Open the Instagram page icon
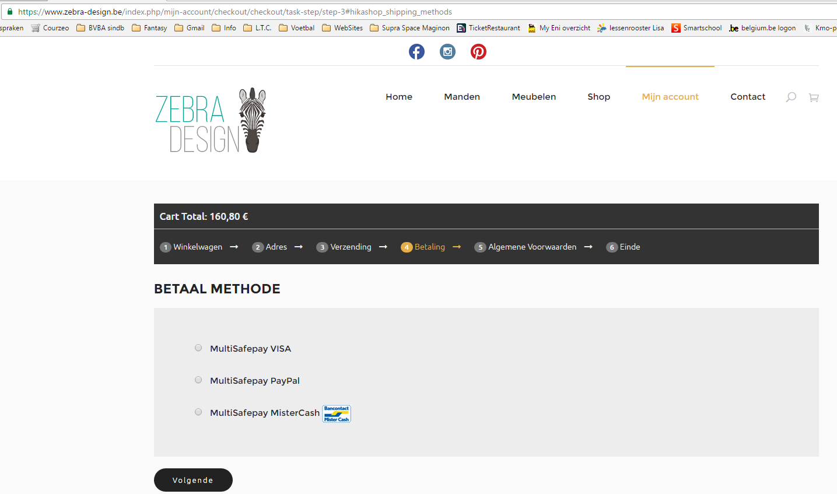 coord(447,52)
